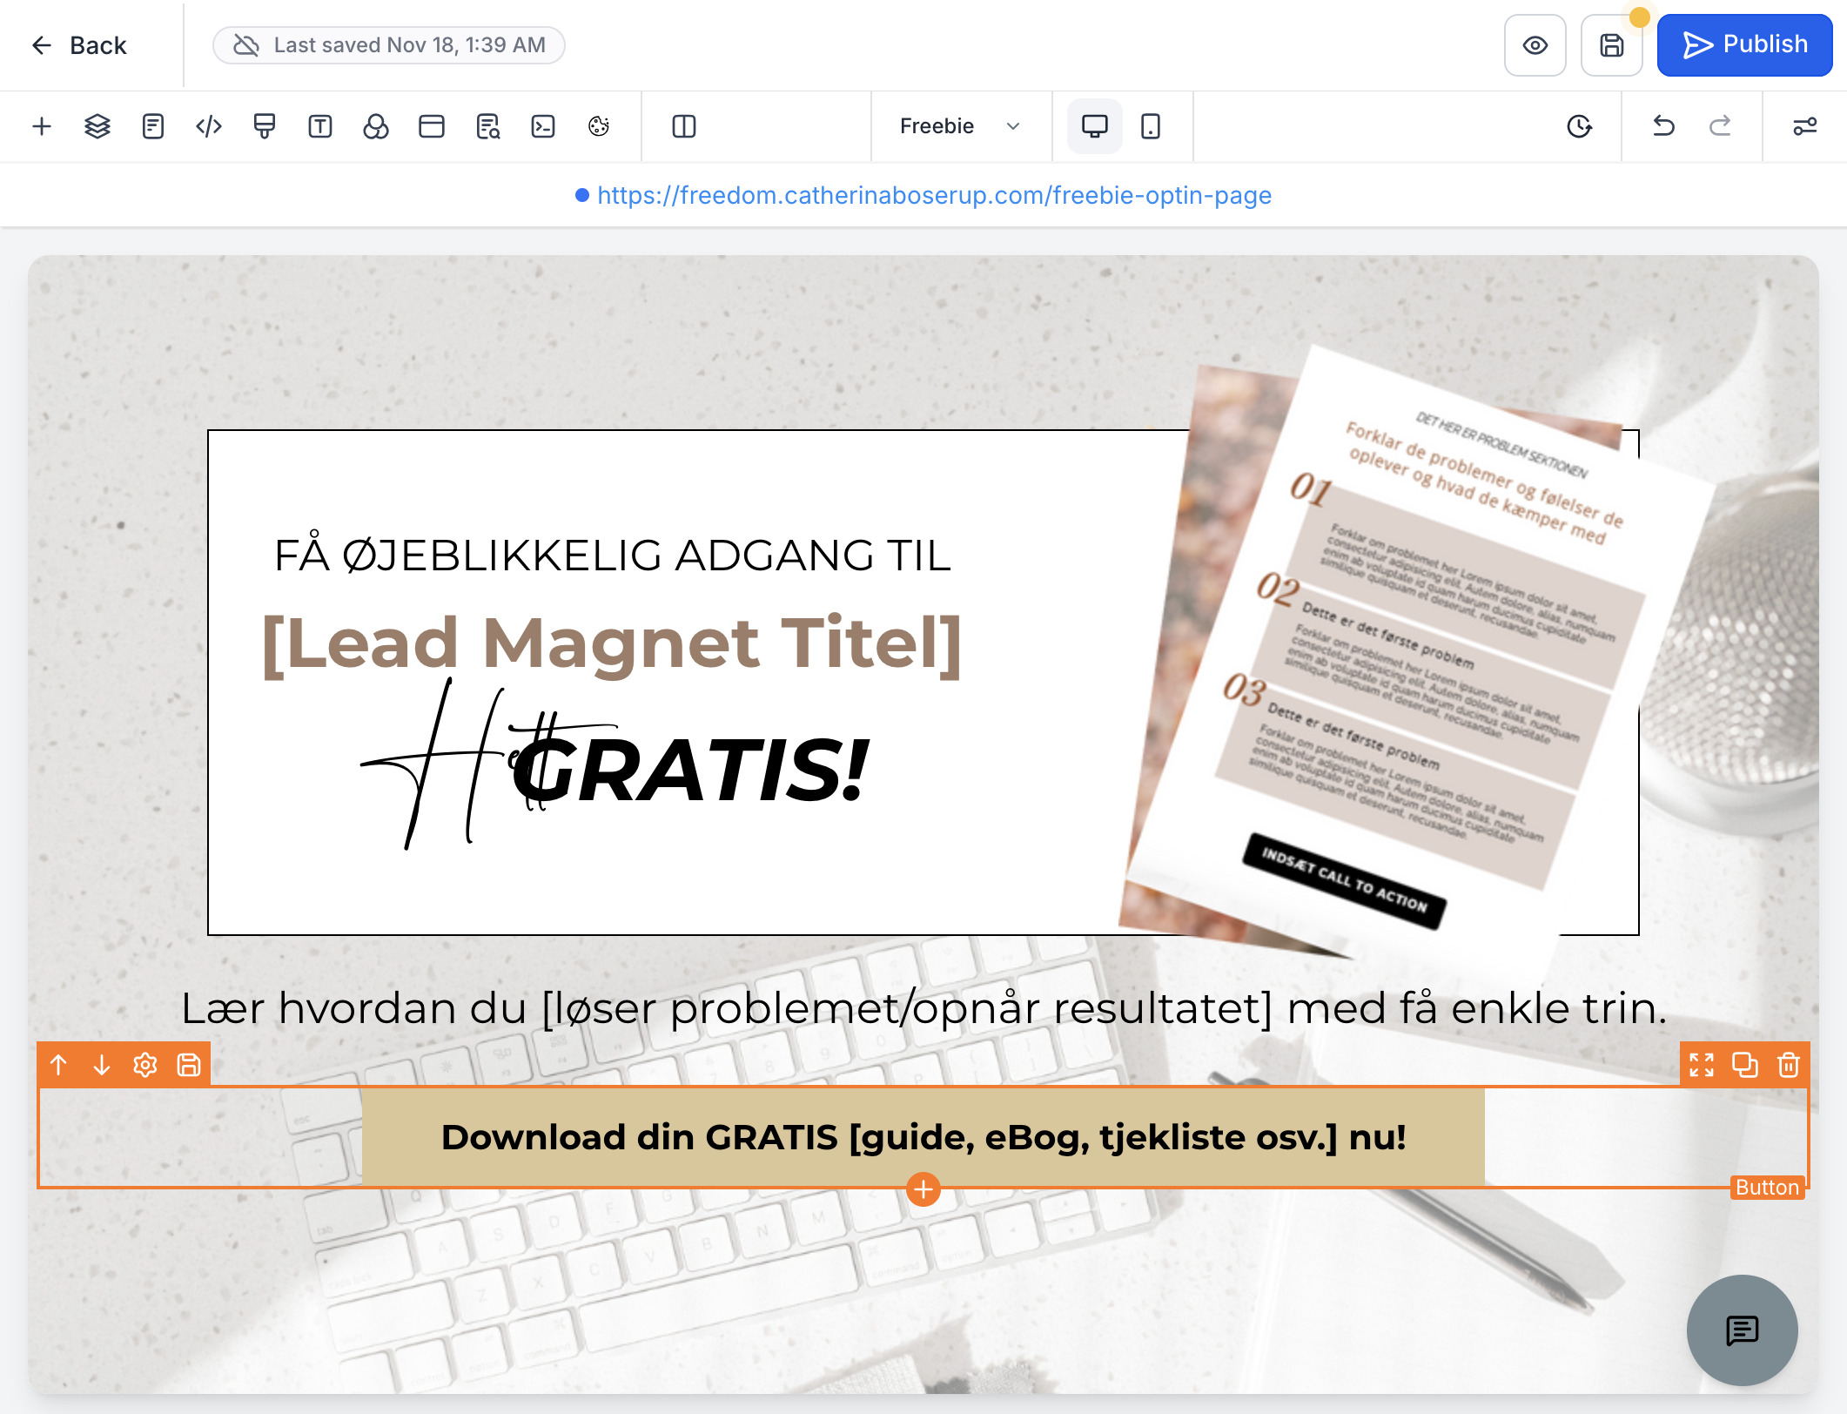The image size is (1847, 1414).
Task: Open Button element gear settings
Action: [145, 1065]
